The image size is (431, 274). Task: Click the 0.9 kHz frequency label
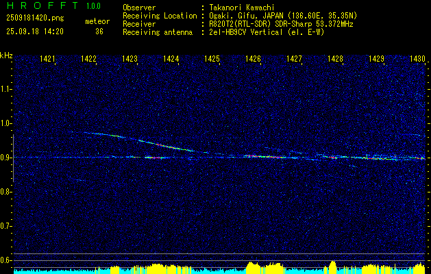pyautogui.click(x=5, y=158)
